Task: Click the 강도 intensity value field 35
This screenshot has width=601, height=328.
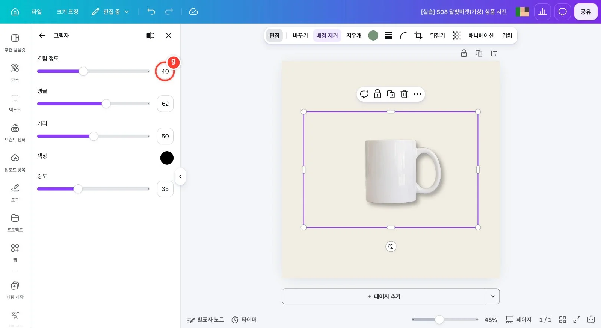Action: (x=165, y=189)
